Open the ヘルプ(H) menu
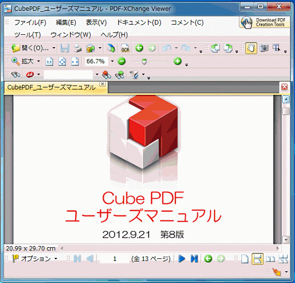Viewport: 295px width, 283px height. [x=114, y=35]
